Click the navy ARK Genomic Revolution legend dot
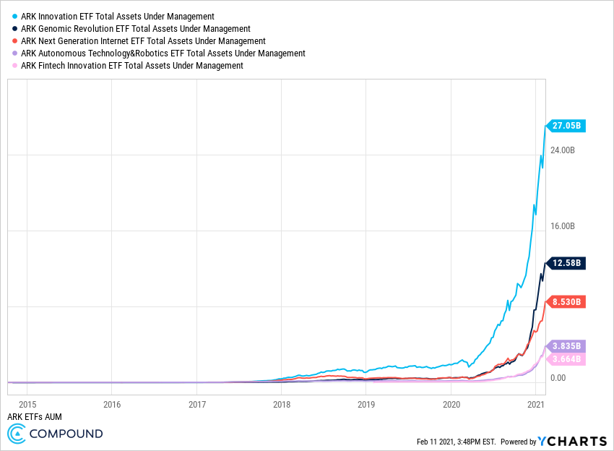The width and height of the screenshot is (614, 451). [15, 28]
